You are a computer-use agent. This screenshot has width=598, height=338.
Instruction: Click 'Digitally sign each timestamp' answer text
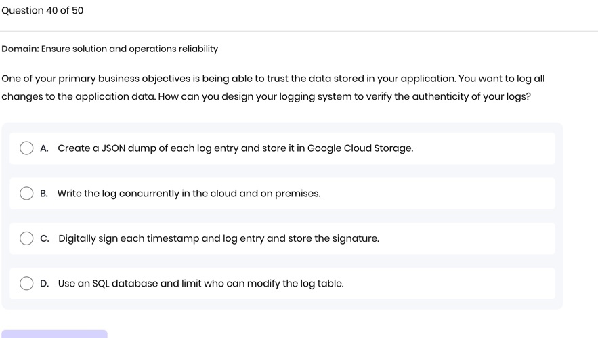click(x=219, y=238)
